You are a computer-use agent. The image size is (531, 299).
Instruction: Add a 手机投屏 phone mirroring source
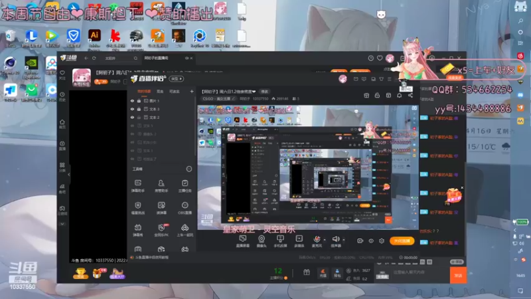(x=280, y=241)
